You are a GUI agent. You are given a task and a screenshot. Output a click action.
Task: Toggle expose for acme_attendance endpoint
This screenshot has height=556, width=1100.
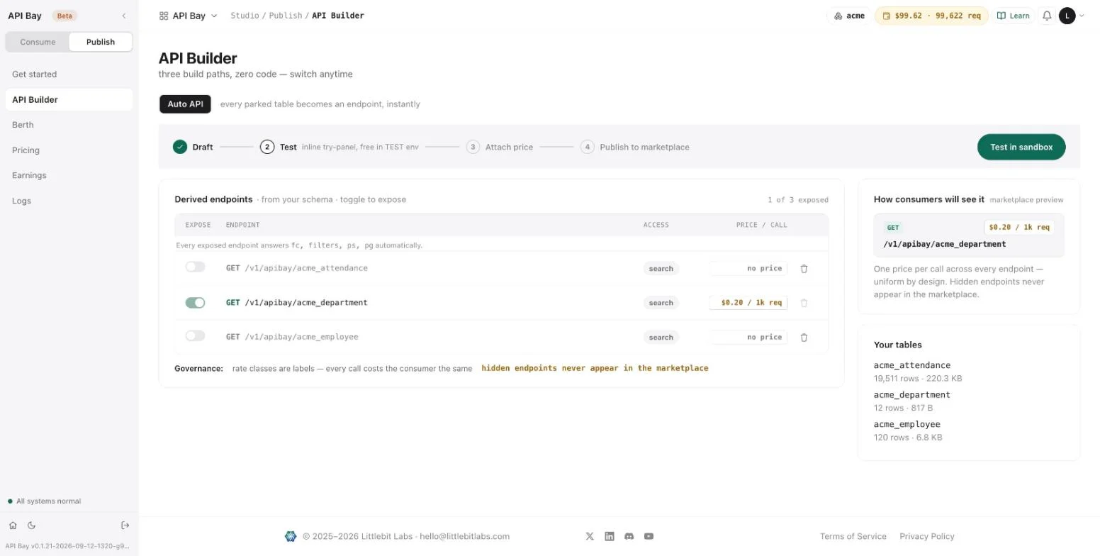195,267
